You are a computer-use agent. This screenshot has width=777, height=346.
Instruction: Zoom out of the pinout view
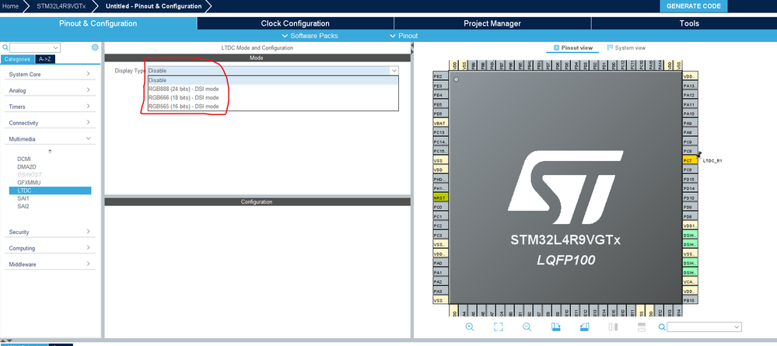pos(527,327)
